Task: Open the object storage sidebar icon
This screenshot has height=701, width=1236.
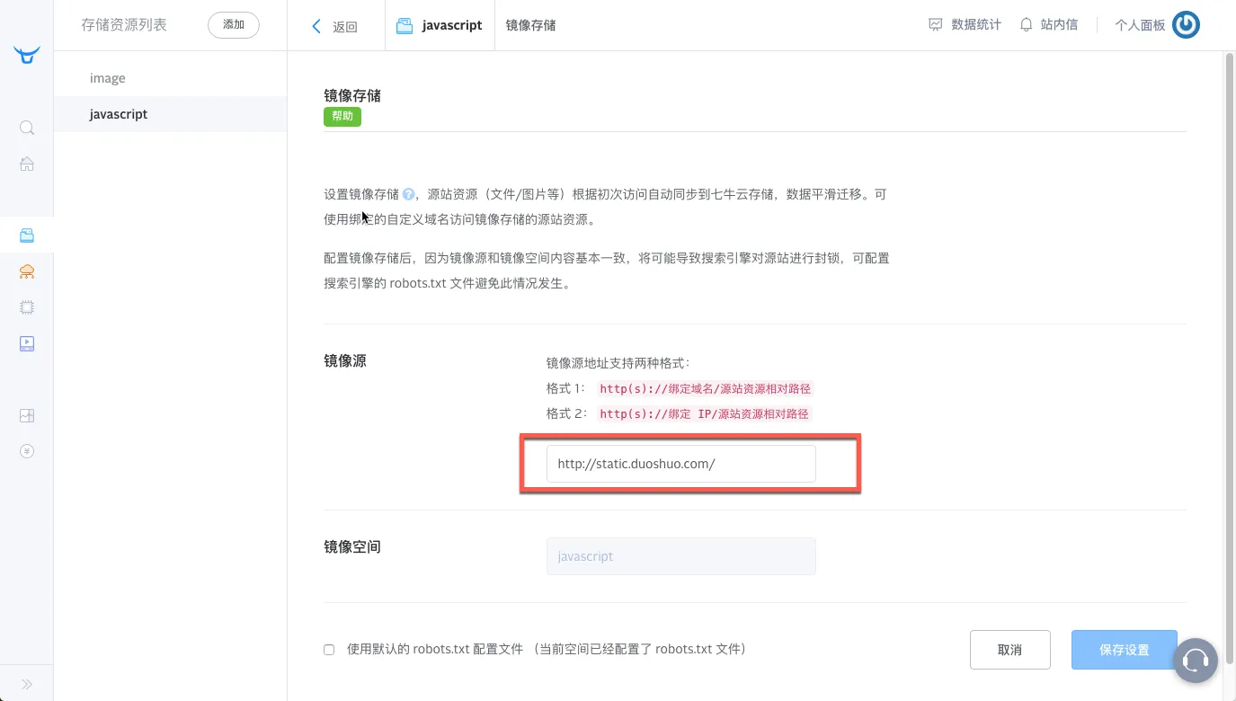Action: click(27, 235)
